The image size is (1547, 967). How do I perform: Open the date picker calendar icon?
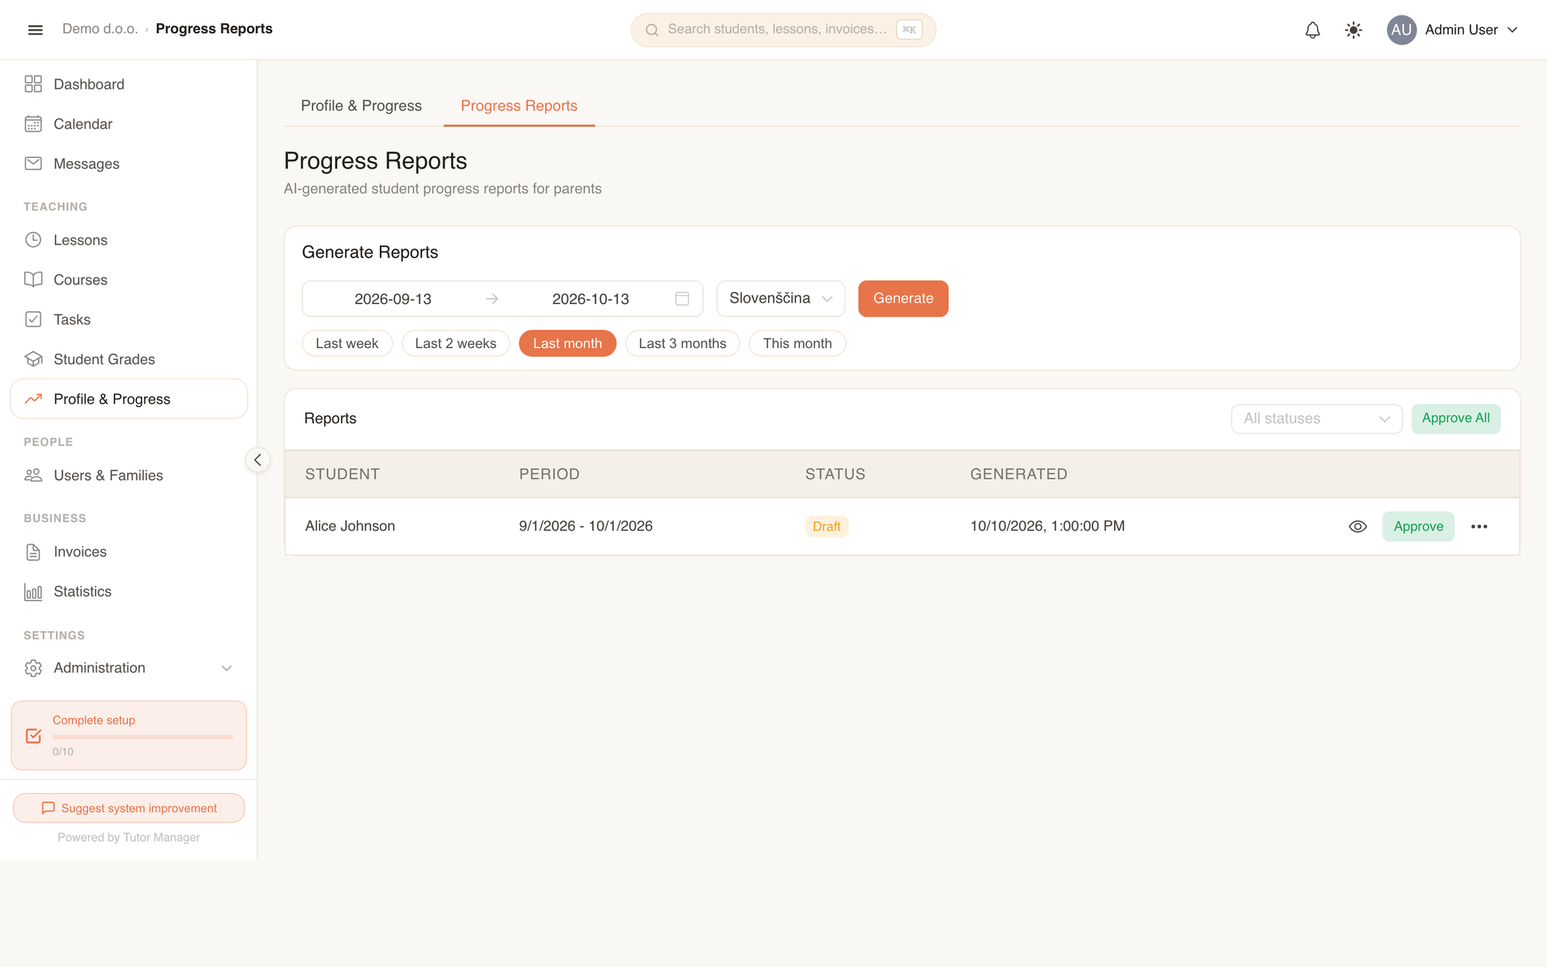tap(682, 299)
